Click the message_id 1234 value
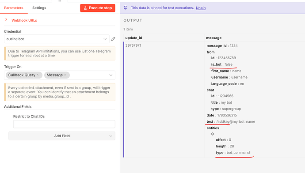The image size is (305, 173). point(234,45)
